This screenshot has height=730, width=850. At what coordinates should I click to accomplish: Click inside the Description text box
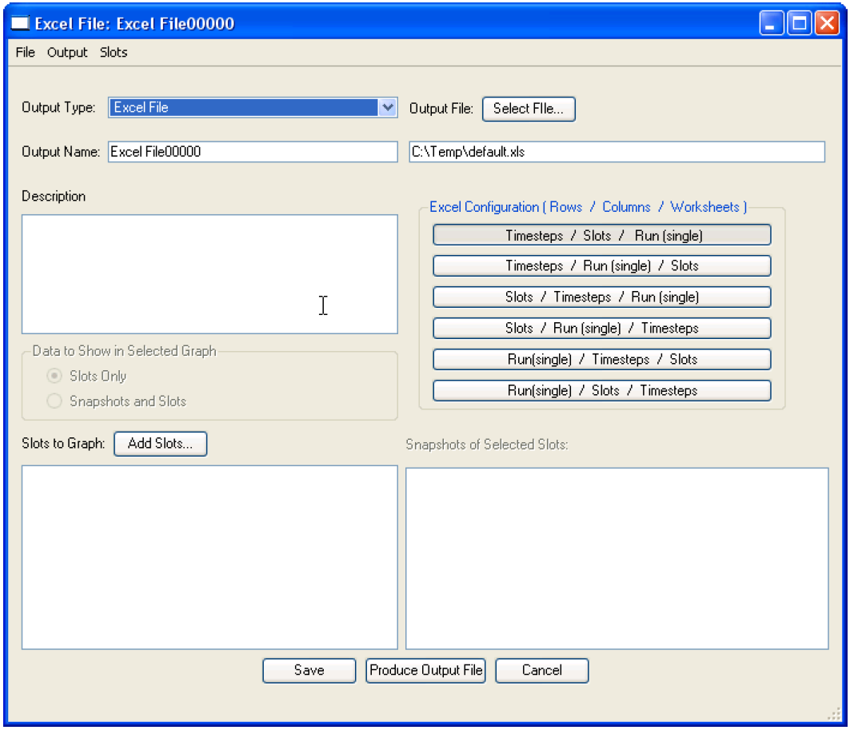coord(209,273)
